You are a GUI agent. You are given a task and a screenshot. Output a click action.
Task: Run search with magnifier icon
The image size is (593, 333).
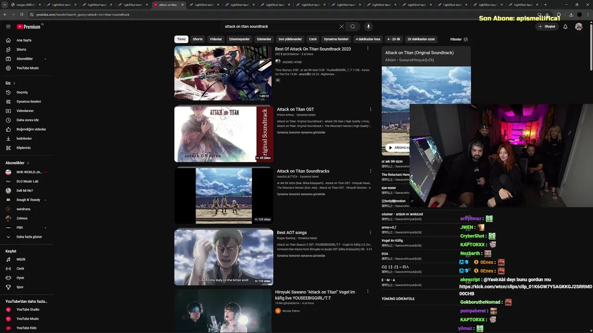tap(353, 26)
